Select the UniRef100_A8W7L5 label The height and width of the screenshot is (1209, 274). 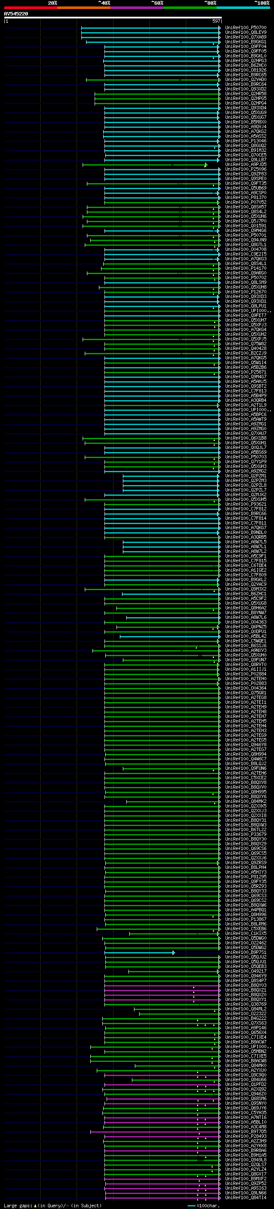pyautogui.click(x=246, y=542)
